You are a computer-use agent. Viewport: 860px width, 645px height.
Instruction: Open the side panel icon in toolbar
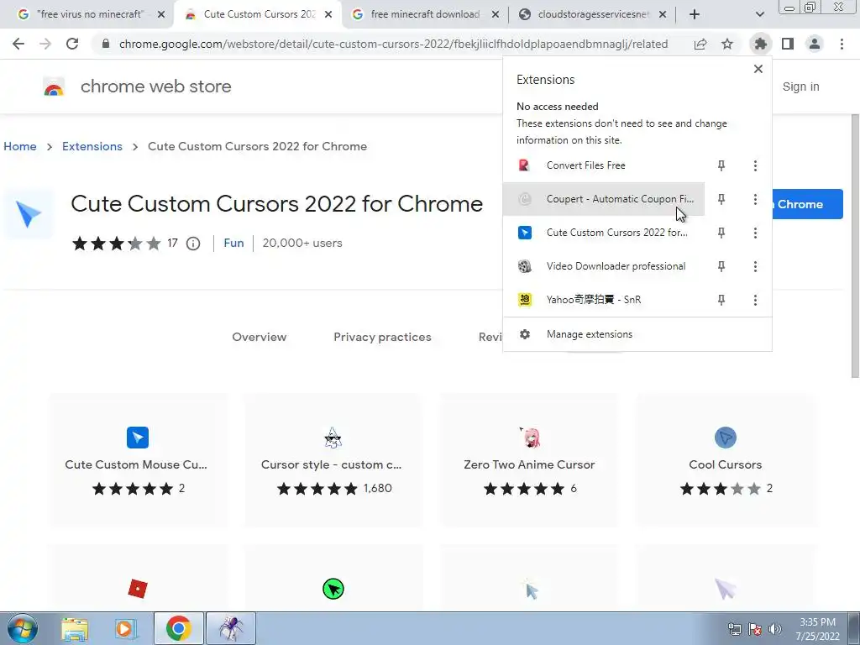pos(788,44)
